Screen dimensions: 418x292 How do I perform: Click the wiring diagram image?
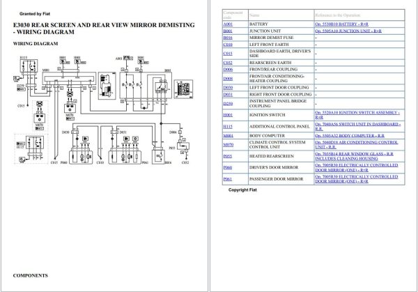pos(103,110)
